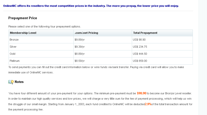Click the orange $98.90 highlighted text
Viewport: 207px width, 115px height.
click(x=142, y=93)
